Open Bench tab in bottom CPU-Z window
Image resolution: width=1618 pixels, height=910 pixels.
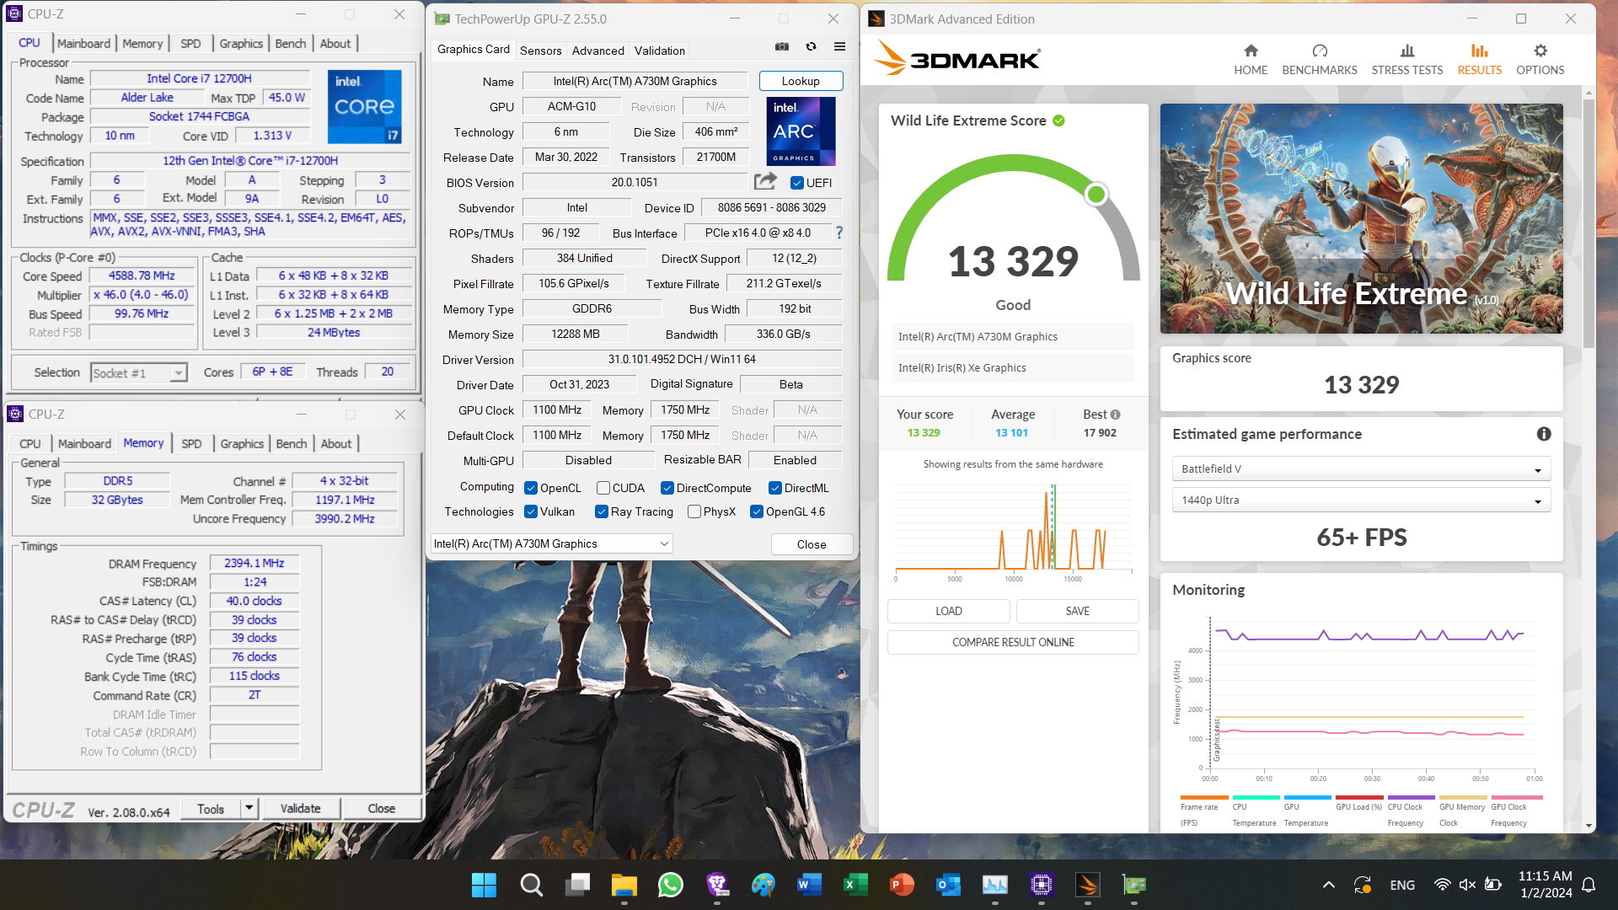point(292,443)
